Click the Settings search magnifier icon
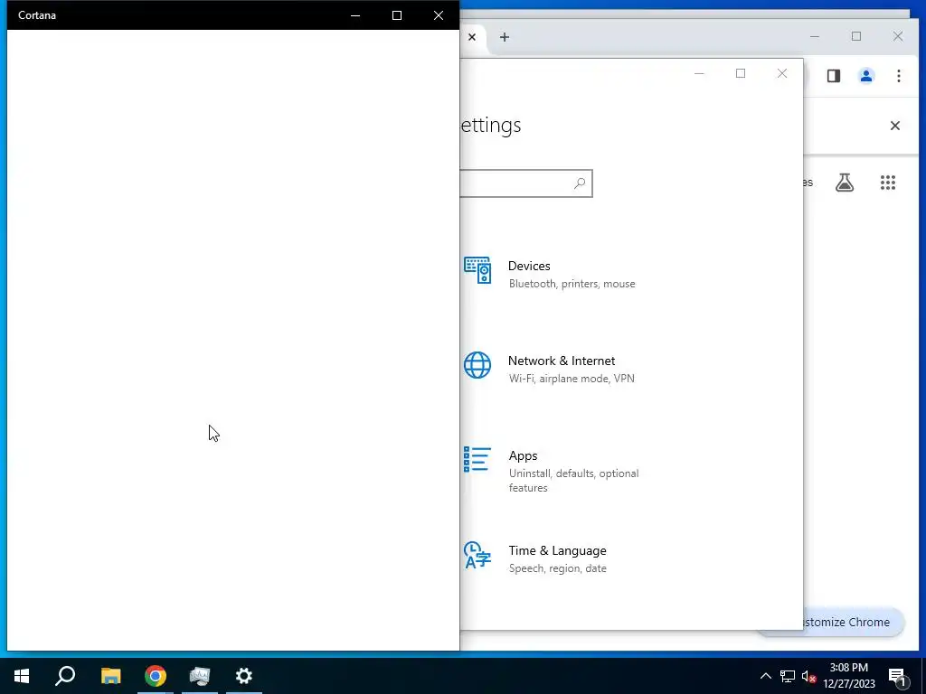Image resolution: width=926 pixels, height=694 pixels. [x=580, y=183]
